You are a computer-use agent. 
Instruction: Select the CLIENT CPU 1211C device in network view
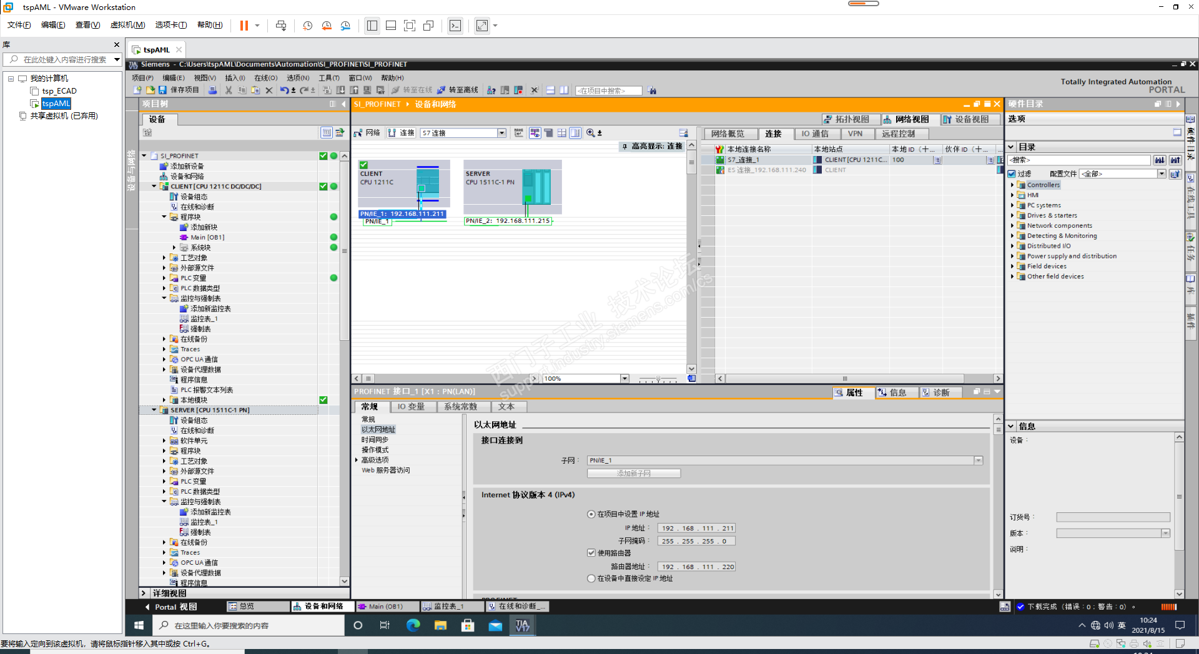pyautogui.click(x=403, y=183)
